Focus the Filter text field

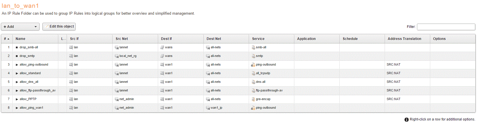click(x=446, y=27)
